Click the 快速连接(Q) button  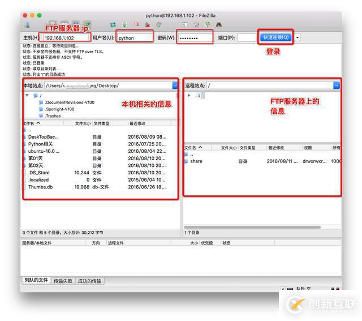(276, 37)
